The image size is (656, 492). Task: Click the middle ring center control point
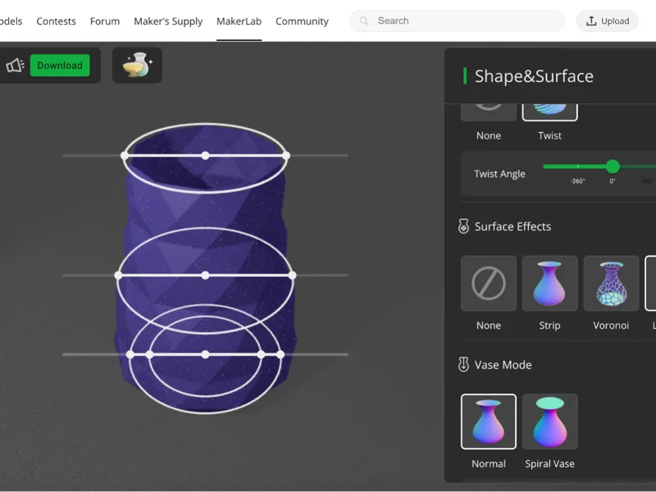pyautogui.click(x=205, y=276)
